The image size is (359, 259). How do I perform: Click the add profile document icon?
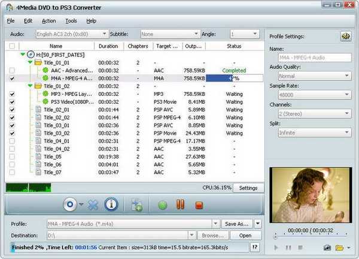pyautogui.click(x=137, y=205)
